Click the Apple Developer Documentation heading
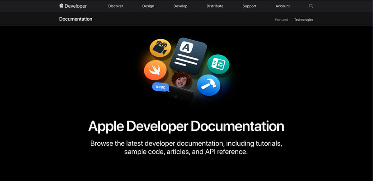Screen dimensions: 373x181 pos(186,126)
